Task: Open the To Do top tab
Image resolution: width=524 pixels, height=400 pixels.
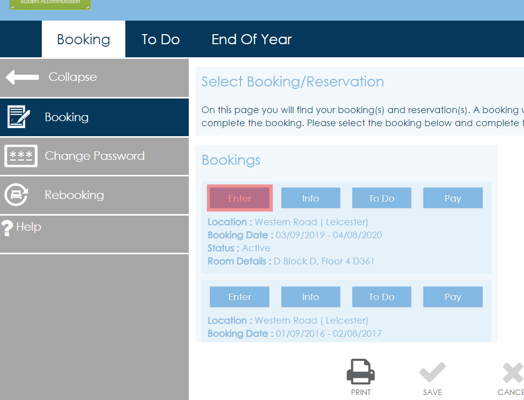Action: 161,39
